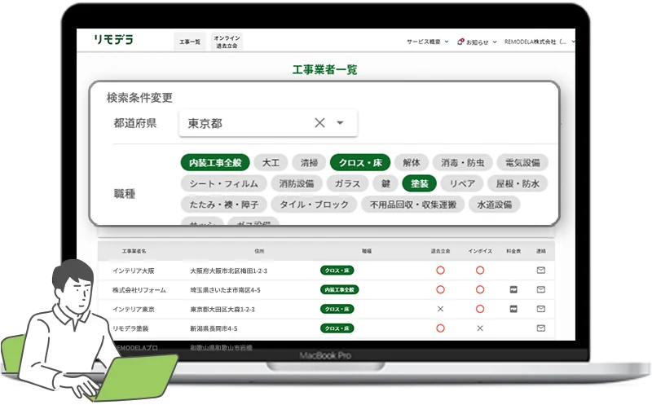Select the 屋根・防水 filter chip
The height and width of the screenshot is (405, 652).
point(518,183)
